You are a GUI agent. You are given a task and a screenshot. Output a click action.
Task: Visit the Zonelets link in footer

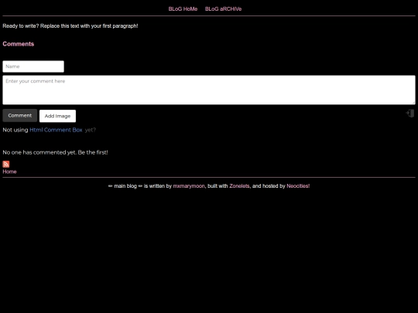pos(239,186)
